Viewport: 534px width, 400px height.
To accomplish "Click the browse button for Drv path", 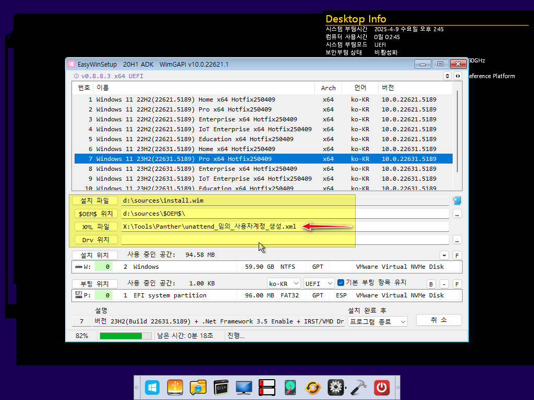I will (x=457, y=240).
